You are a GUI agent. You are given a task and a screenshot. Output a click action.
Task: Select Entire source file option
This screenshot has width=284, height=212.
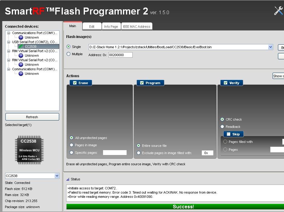click(x=139, y=145)
